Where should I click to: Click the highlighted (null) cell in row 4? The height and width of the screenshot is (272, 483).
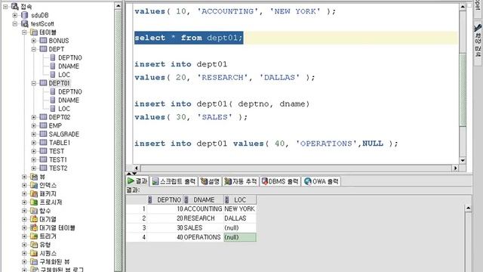point(240,237)
